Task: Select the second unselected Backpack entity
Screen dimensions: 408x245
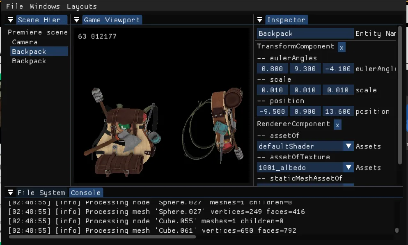Action: coord(29,61)
